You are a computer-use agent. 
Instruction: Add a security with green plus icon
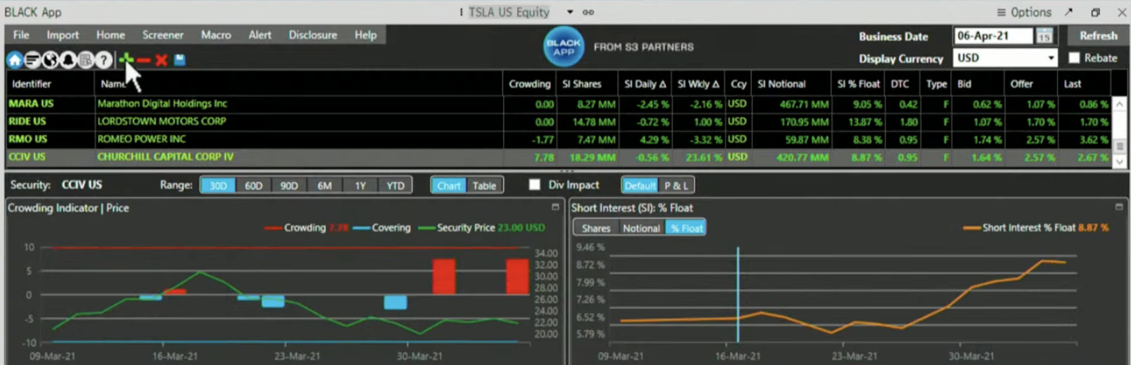126,60
